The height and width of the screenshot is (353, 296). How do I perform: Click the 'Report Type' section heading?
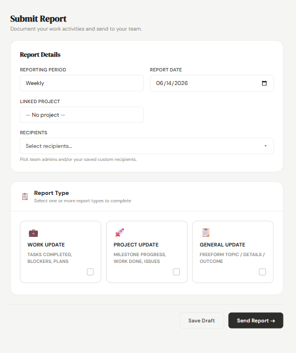click(x=52, y=193)
